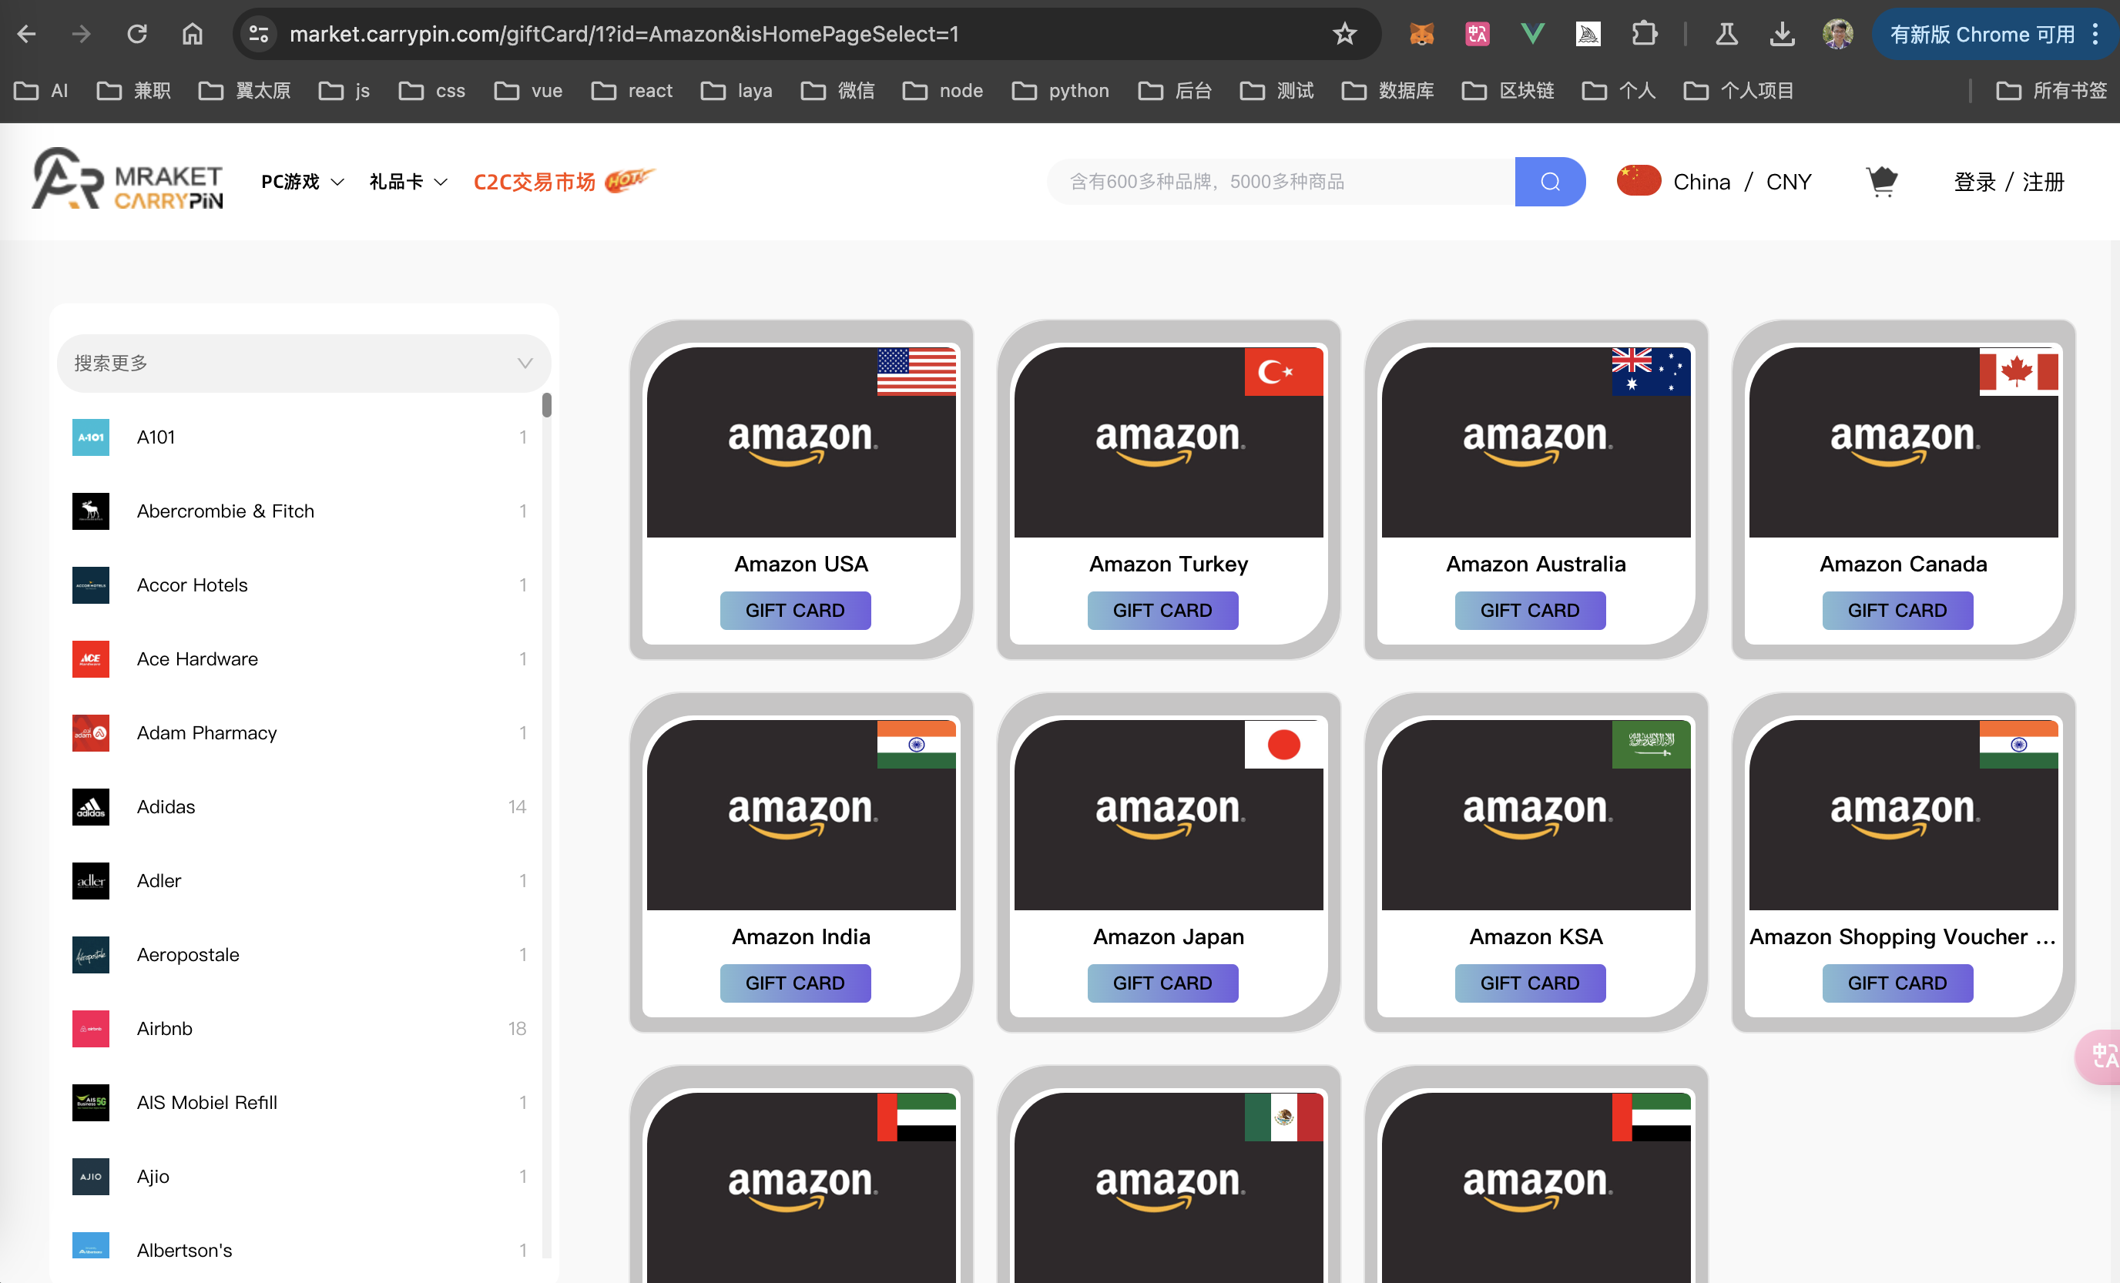Open the shopping cart
This screenshot has width=2120, height=1283.
tap(1882, 182)
